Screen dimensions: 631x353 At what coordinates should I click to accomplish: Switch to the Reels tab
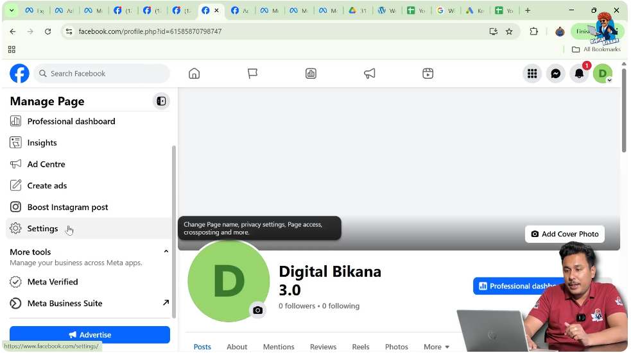click(x=361, y=347)
